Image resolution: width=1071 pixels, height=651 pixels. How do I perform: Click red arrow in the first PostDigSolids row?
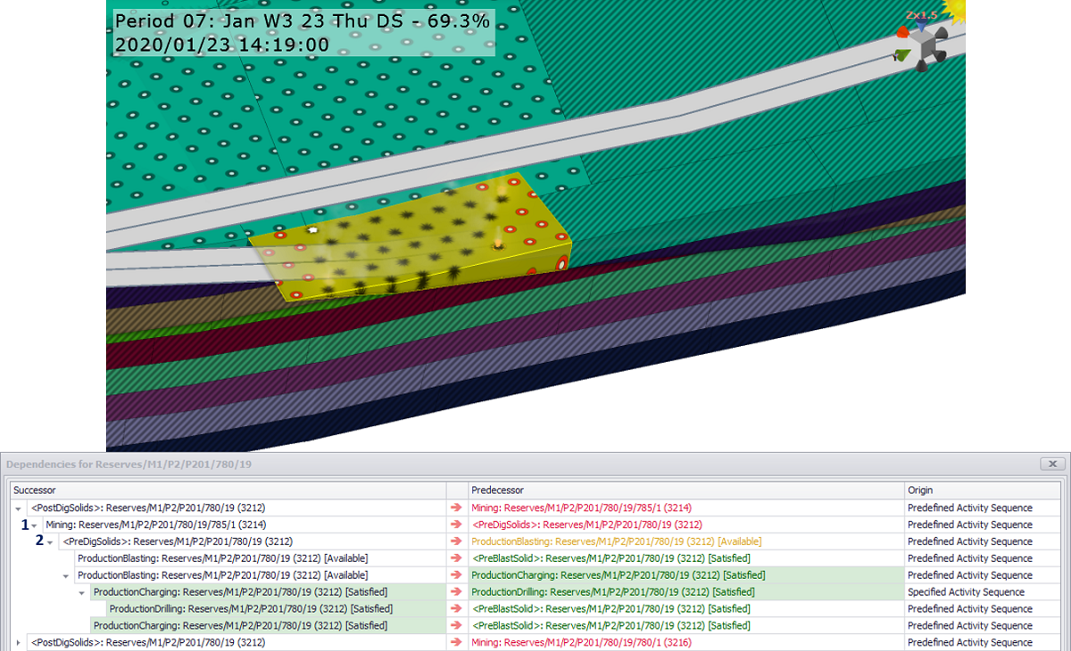pos(457,508)
